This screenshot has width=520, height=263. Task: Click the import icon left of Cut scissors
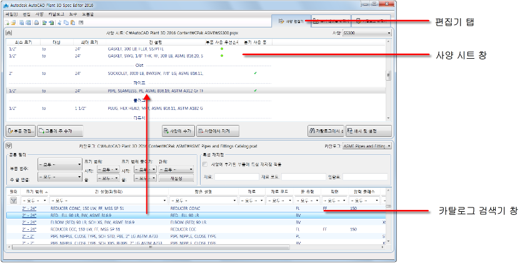pyautogui.click(x=51, y=22)
